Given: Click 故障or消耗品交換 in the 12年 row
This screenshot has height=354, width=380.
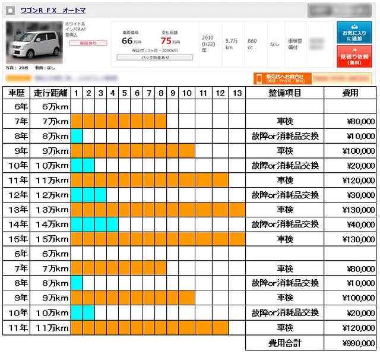Looking at the screenshot, I should (285, 195).
